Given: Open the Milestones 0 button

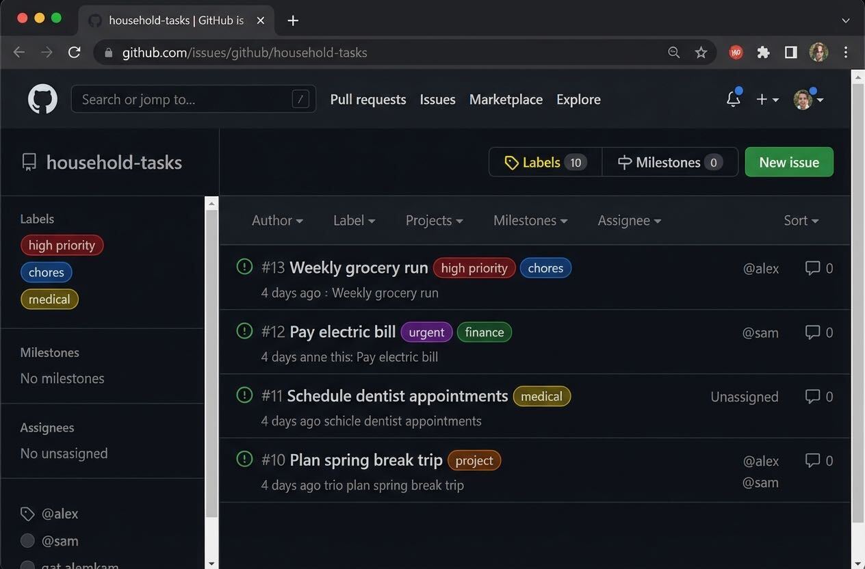Looking at the screenshot, I should (670, 162).
